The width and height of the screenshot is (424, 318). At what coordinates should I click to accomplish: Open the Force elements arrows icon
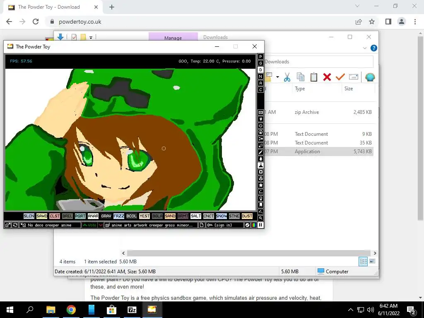[x=261, y=139]
